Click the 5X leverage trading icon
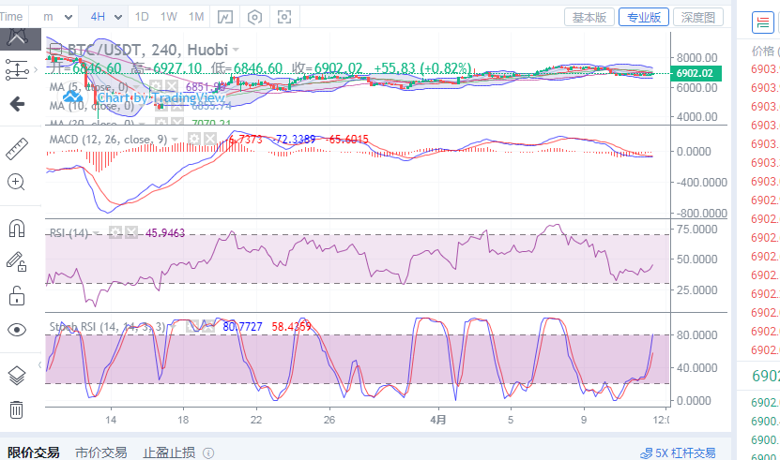This screenshot has width=780, height=460. (646, 453)
